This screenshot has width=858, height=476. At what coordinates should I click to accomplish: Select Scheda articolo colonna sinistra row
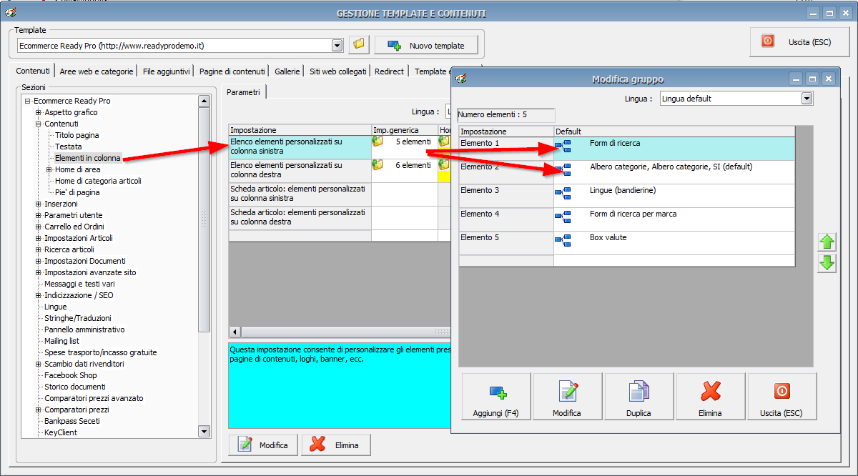[300, 193]
